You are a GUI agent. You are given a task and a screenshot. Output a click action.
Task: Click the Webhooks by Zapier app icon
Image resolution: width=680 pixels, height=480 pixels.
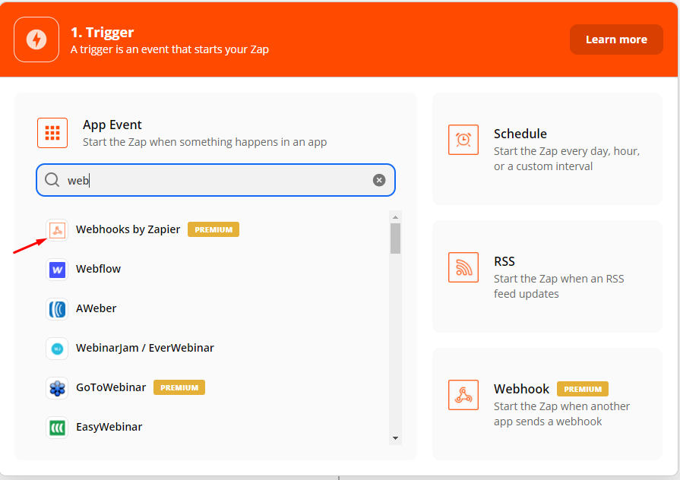[57, 230]
